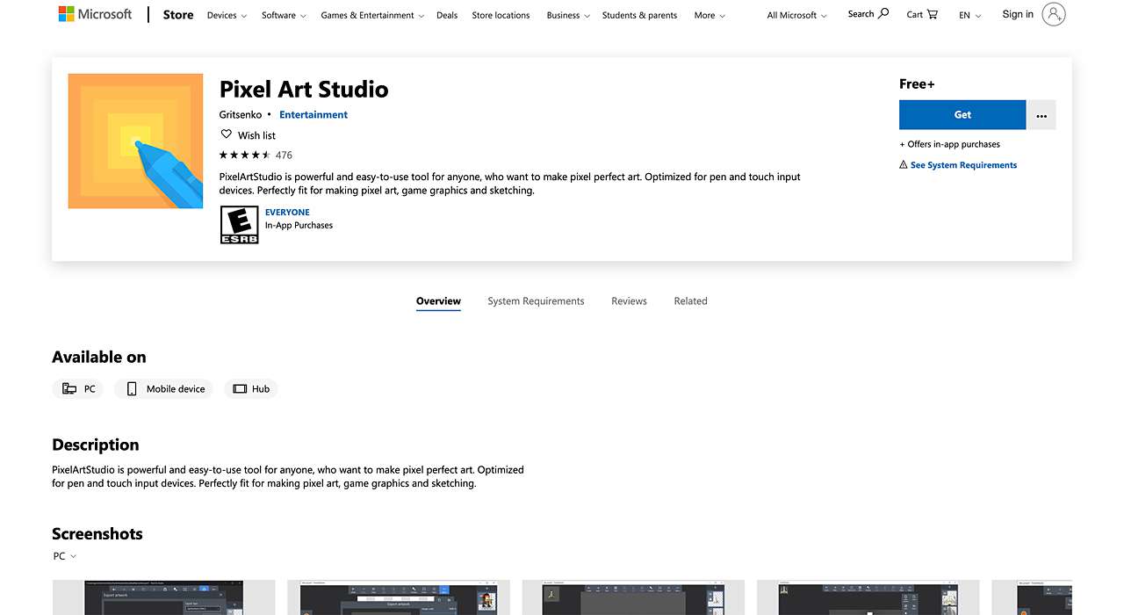Switch to the System Requirements tab
Screen dimensions: 1124x615
click(x=536, y=300)
